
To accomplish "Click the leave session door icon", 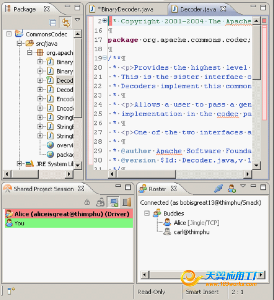I will (127, 202).
